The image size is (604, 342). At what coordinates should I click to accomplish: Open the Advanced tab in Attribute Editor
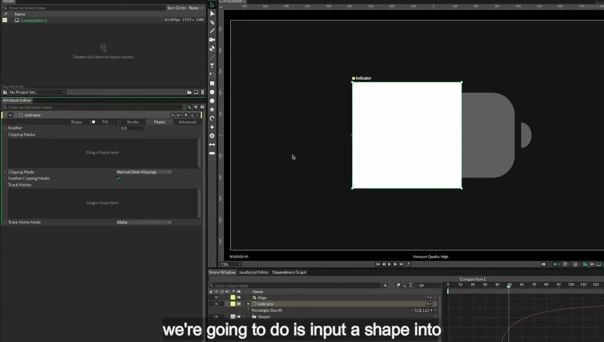[187, 122]
